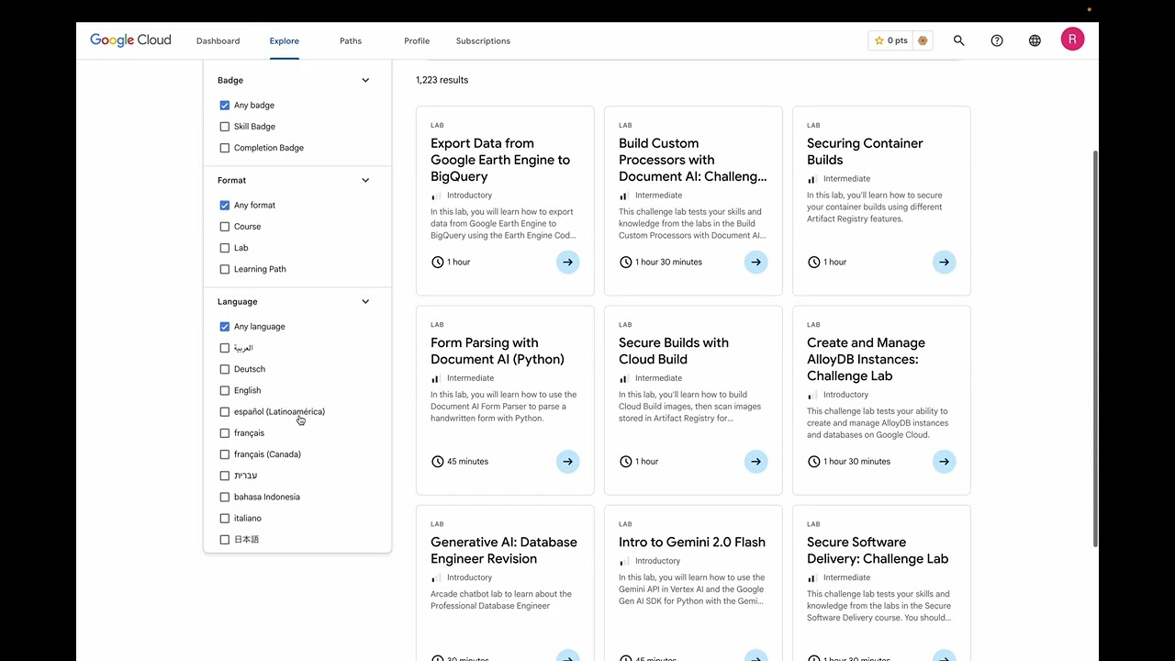Click level bars icon on Generative AI Database card
The width and height of the screenshot is (1175, 661).
(x=436, y=577)
